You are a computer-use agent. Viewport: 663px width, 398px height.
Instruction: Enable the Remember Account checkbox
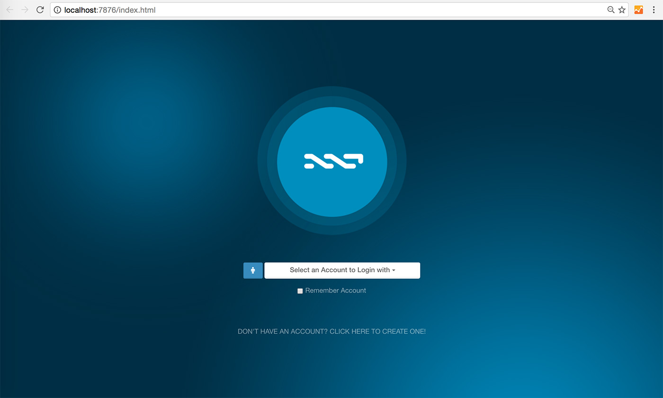point(300,291)
